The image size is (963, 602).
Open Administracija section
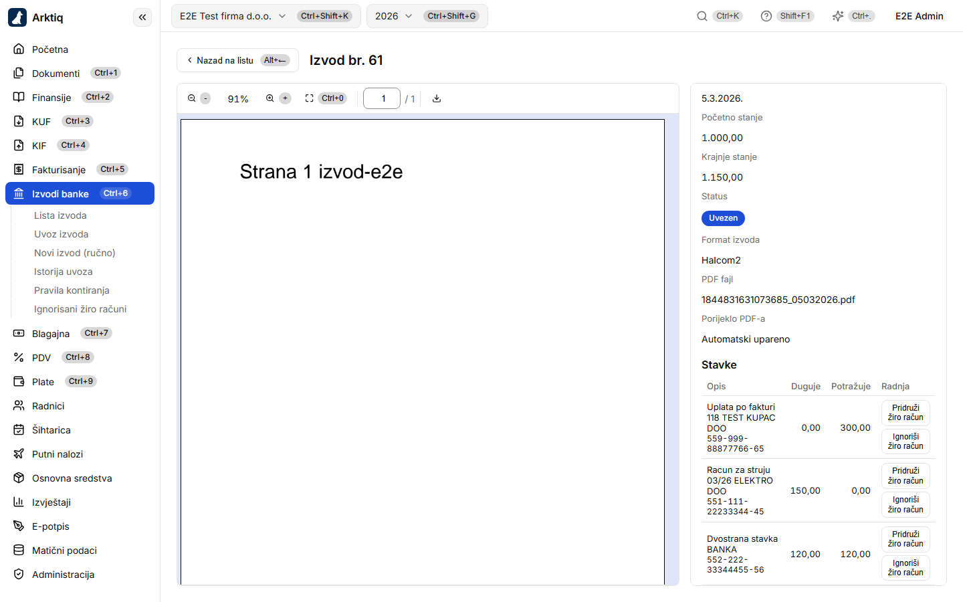click(x=80, y=574)
